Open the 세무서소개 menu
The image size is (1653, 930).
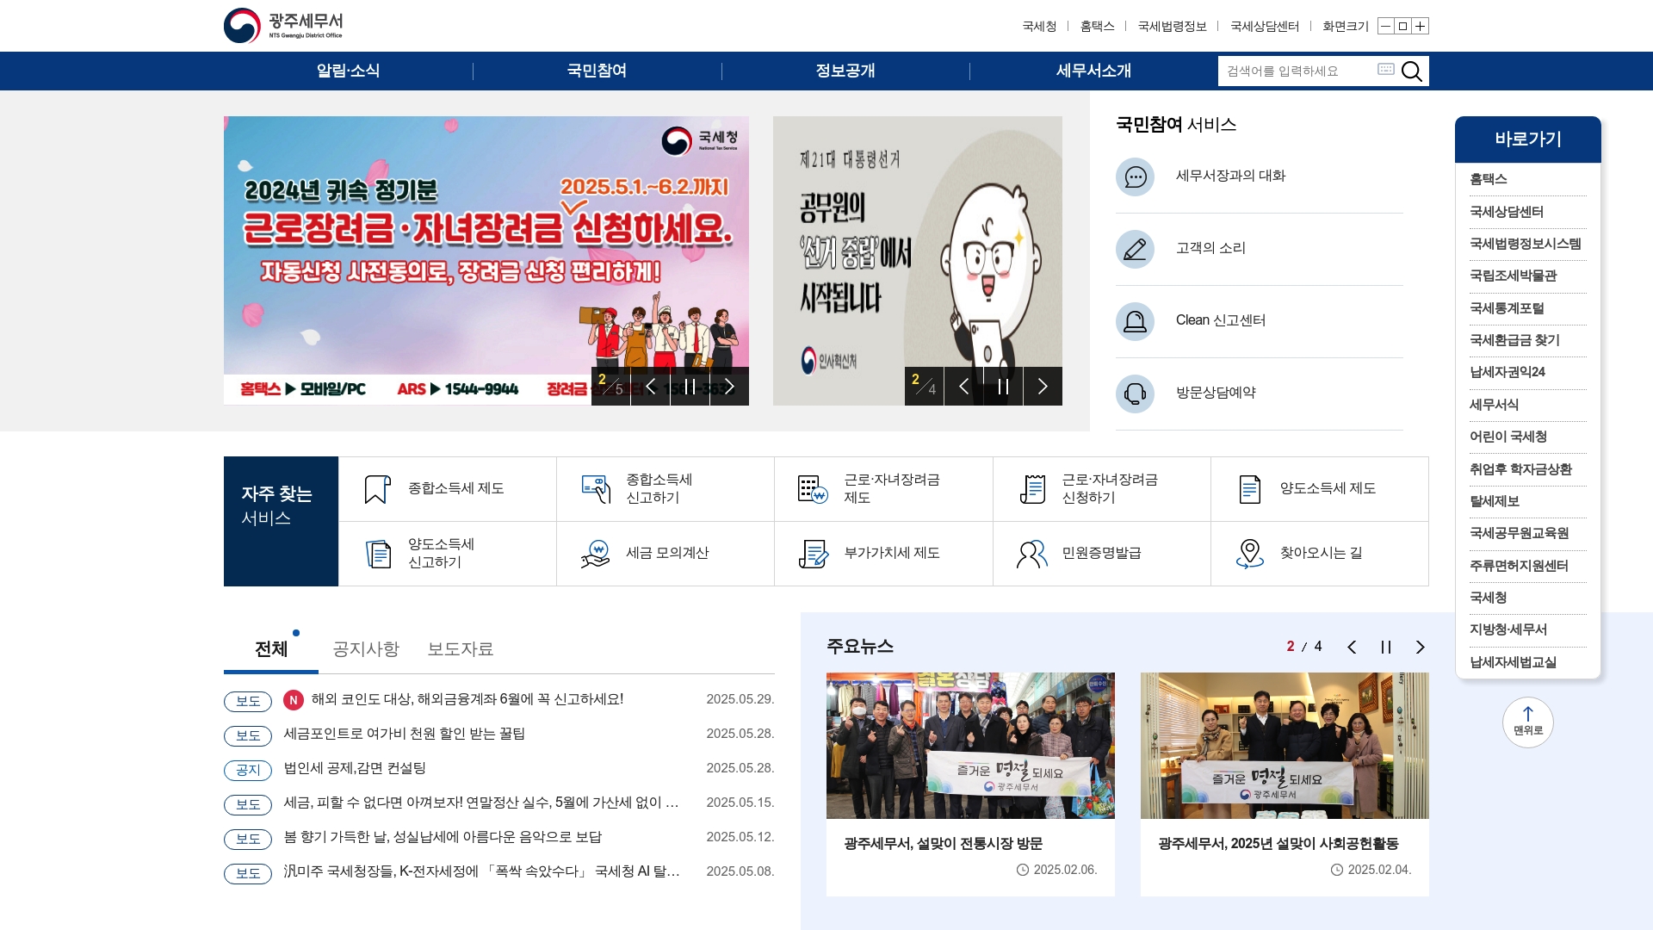1093,71
